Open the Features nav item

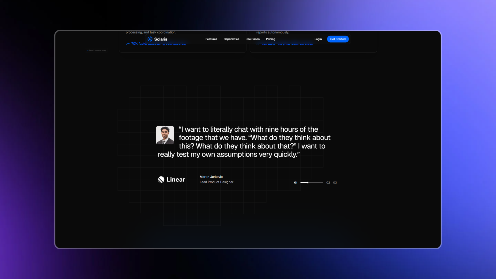point(211,39)
